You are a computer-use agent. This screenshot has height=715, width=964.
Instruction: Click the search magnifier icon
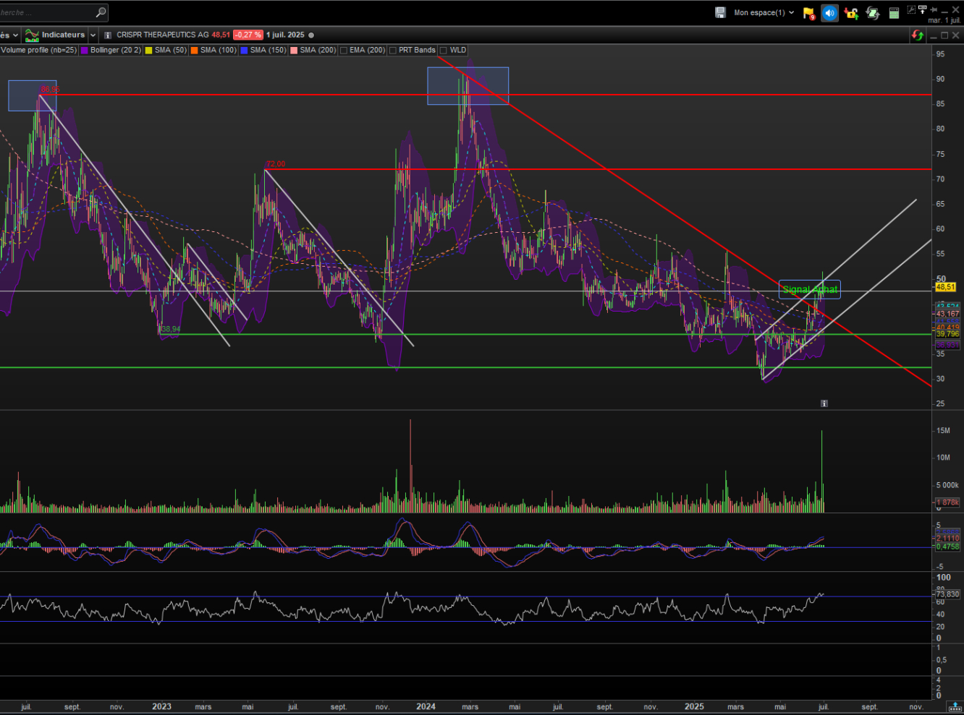point(101,12)
